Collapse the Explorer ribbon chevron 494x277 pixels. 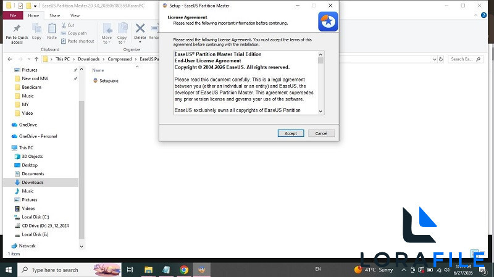tap(475, 15)
